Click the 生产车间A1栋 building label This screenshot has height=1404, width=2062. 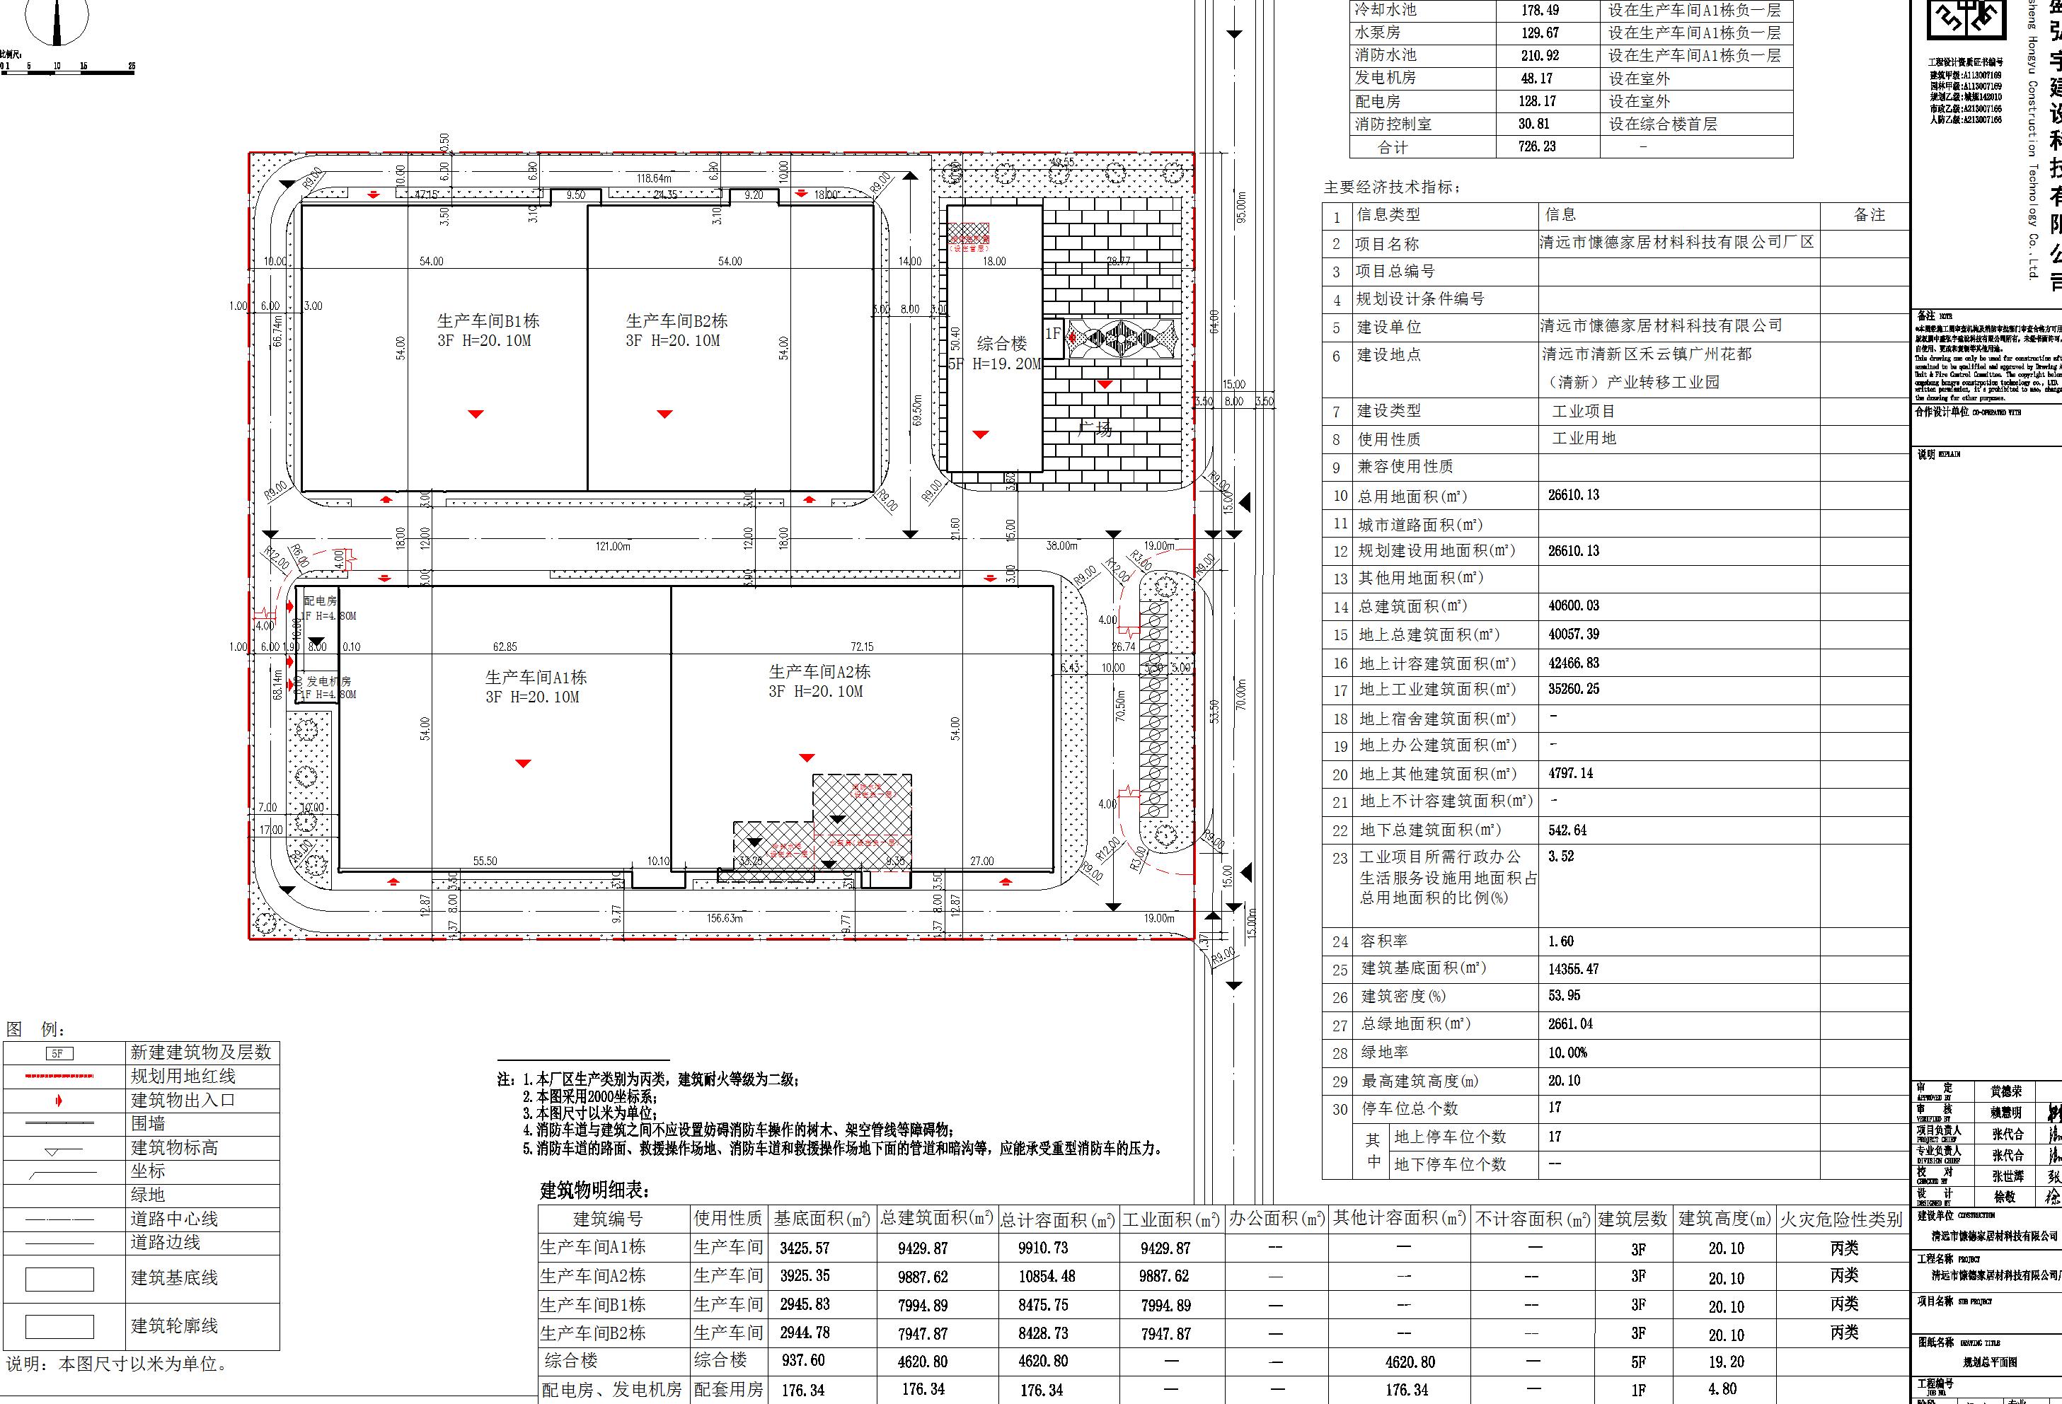(536, 687)
